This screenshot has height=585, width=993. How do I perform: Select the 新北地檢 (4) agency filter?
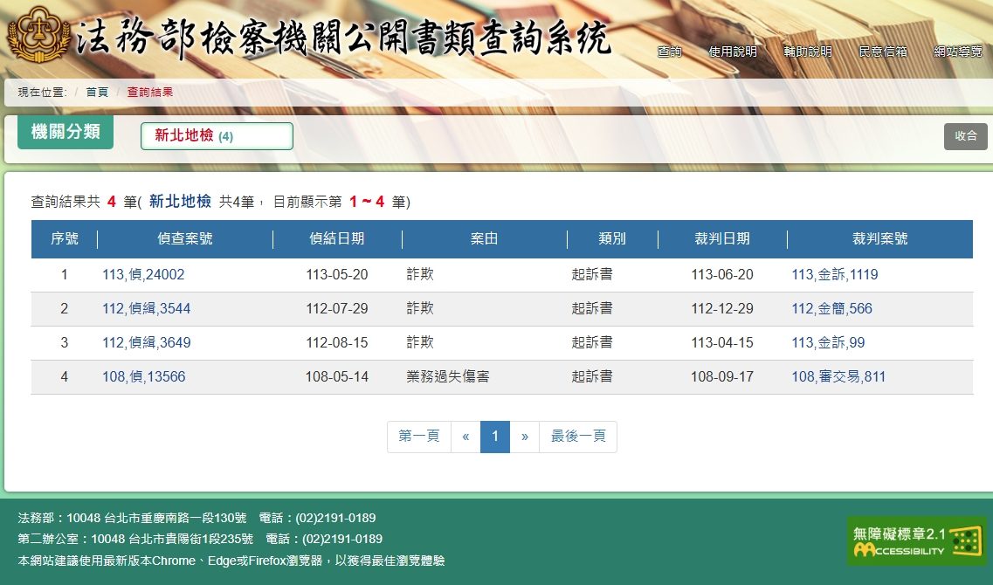tap(216, 136)
